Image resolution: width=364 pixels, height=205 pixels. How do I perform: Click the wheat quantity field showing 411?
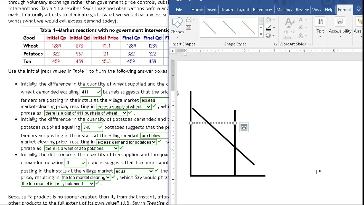tap(91, 92)
